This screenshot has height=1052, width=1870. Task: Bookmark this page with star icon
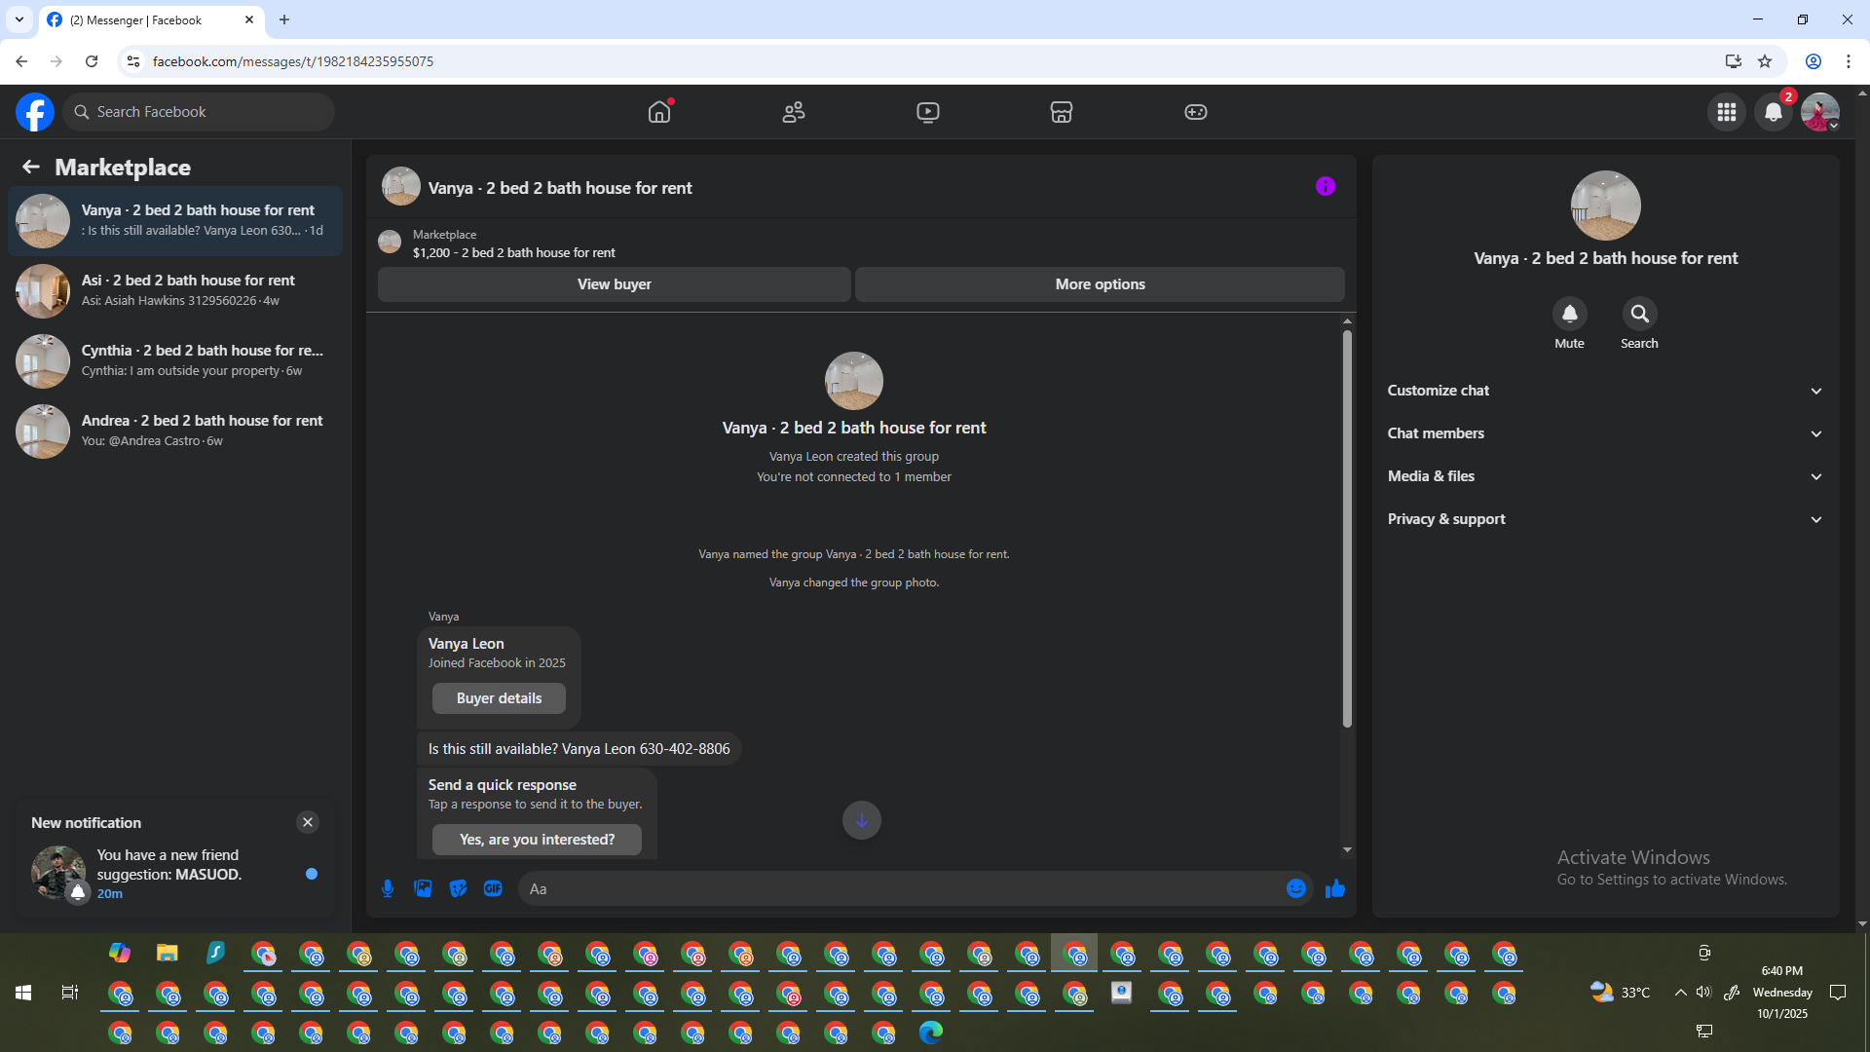[1765, 61]
